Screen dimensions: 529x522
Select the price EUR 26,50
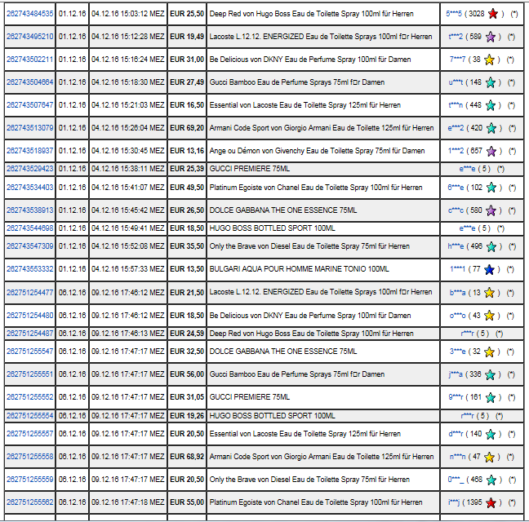187,210
